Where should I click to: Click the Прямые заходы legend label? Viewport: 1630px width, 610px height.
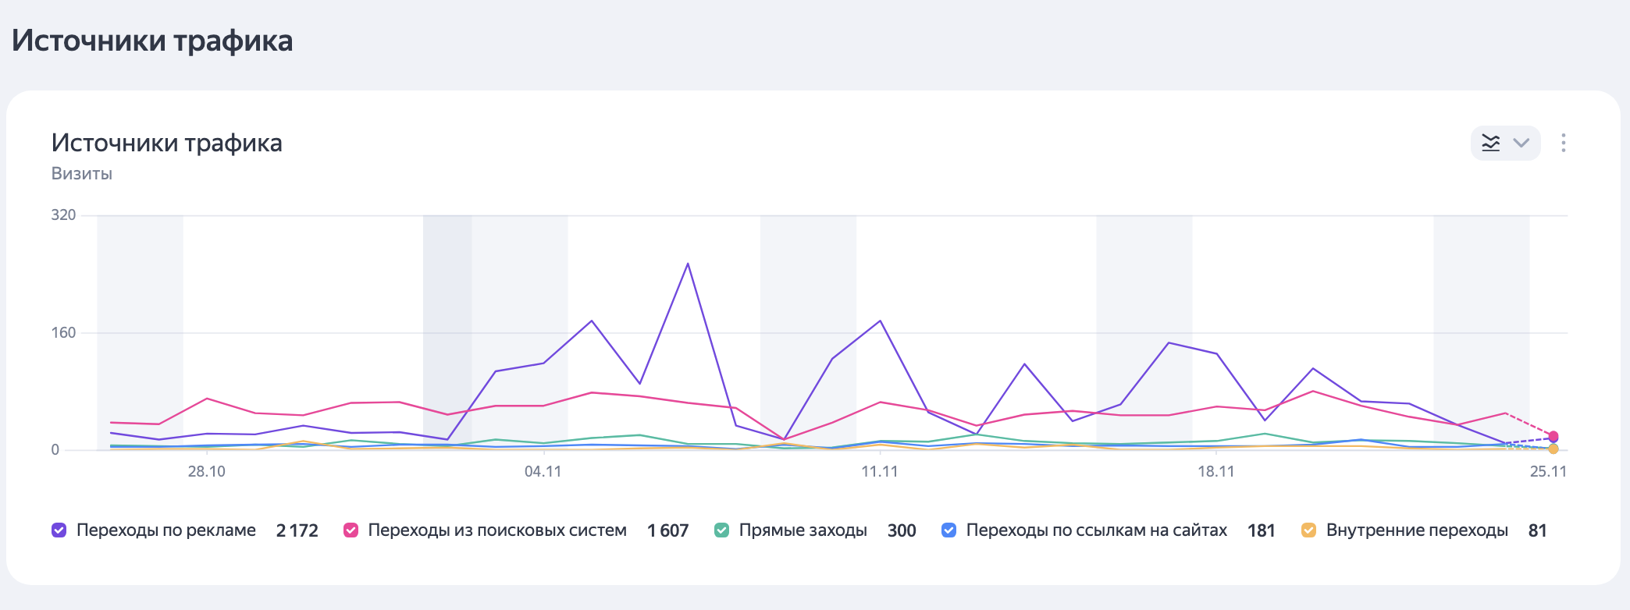pyautogui.click(x=803, y=530)
